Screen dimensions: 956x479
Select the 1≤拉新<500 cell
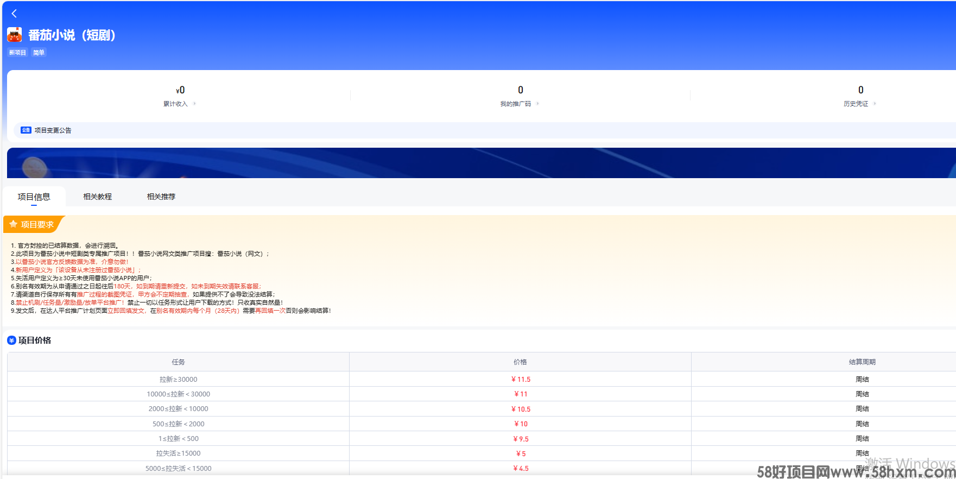(178, 438)
